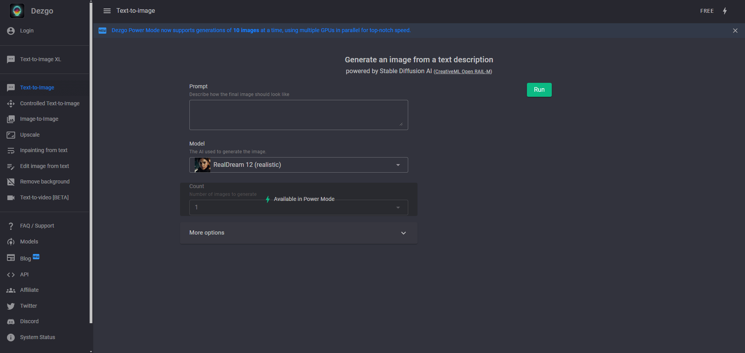Screen dimensions: 745x353
Task: Click the Blog NEW badge
Action: coord(36,256)
